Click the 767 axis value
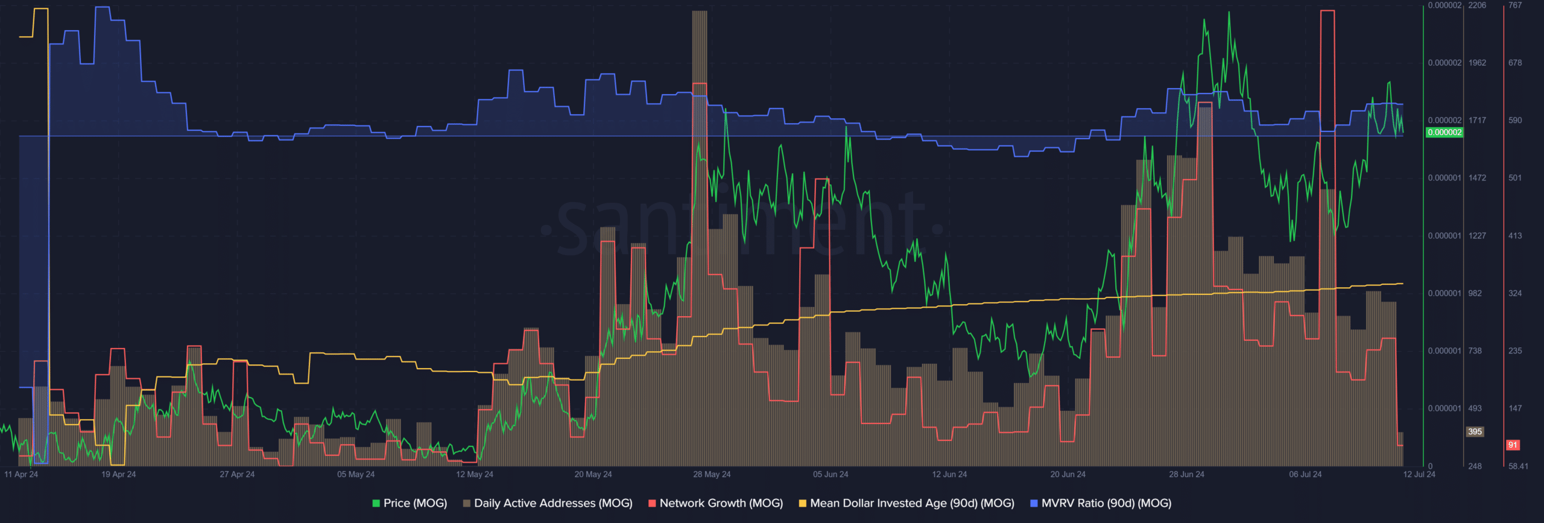 coord(1515,5)
